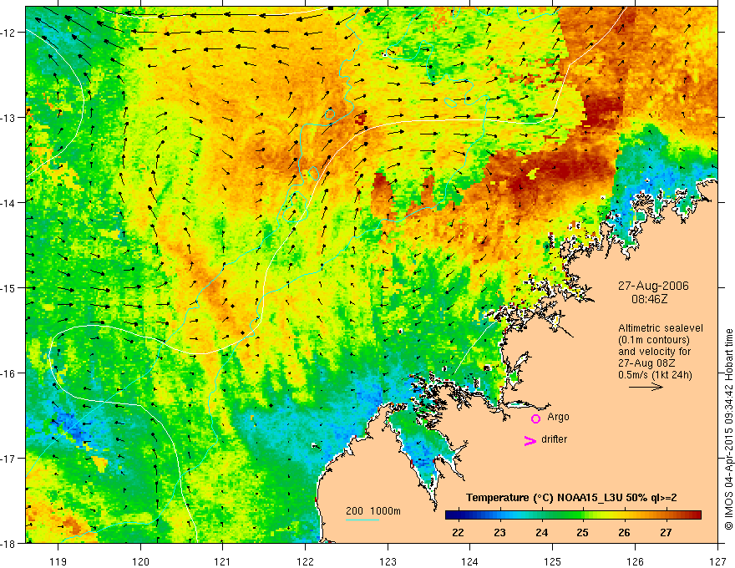Click the magenta drifter arrow legend symbol

530,440
